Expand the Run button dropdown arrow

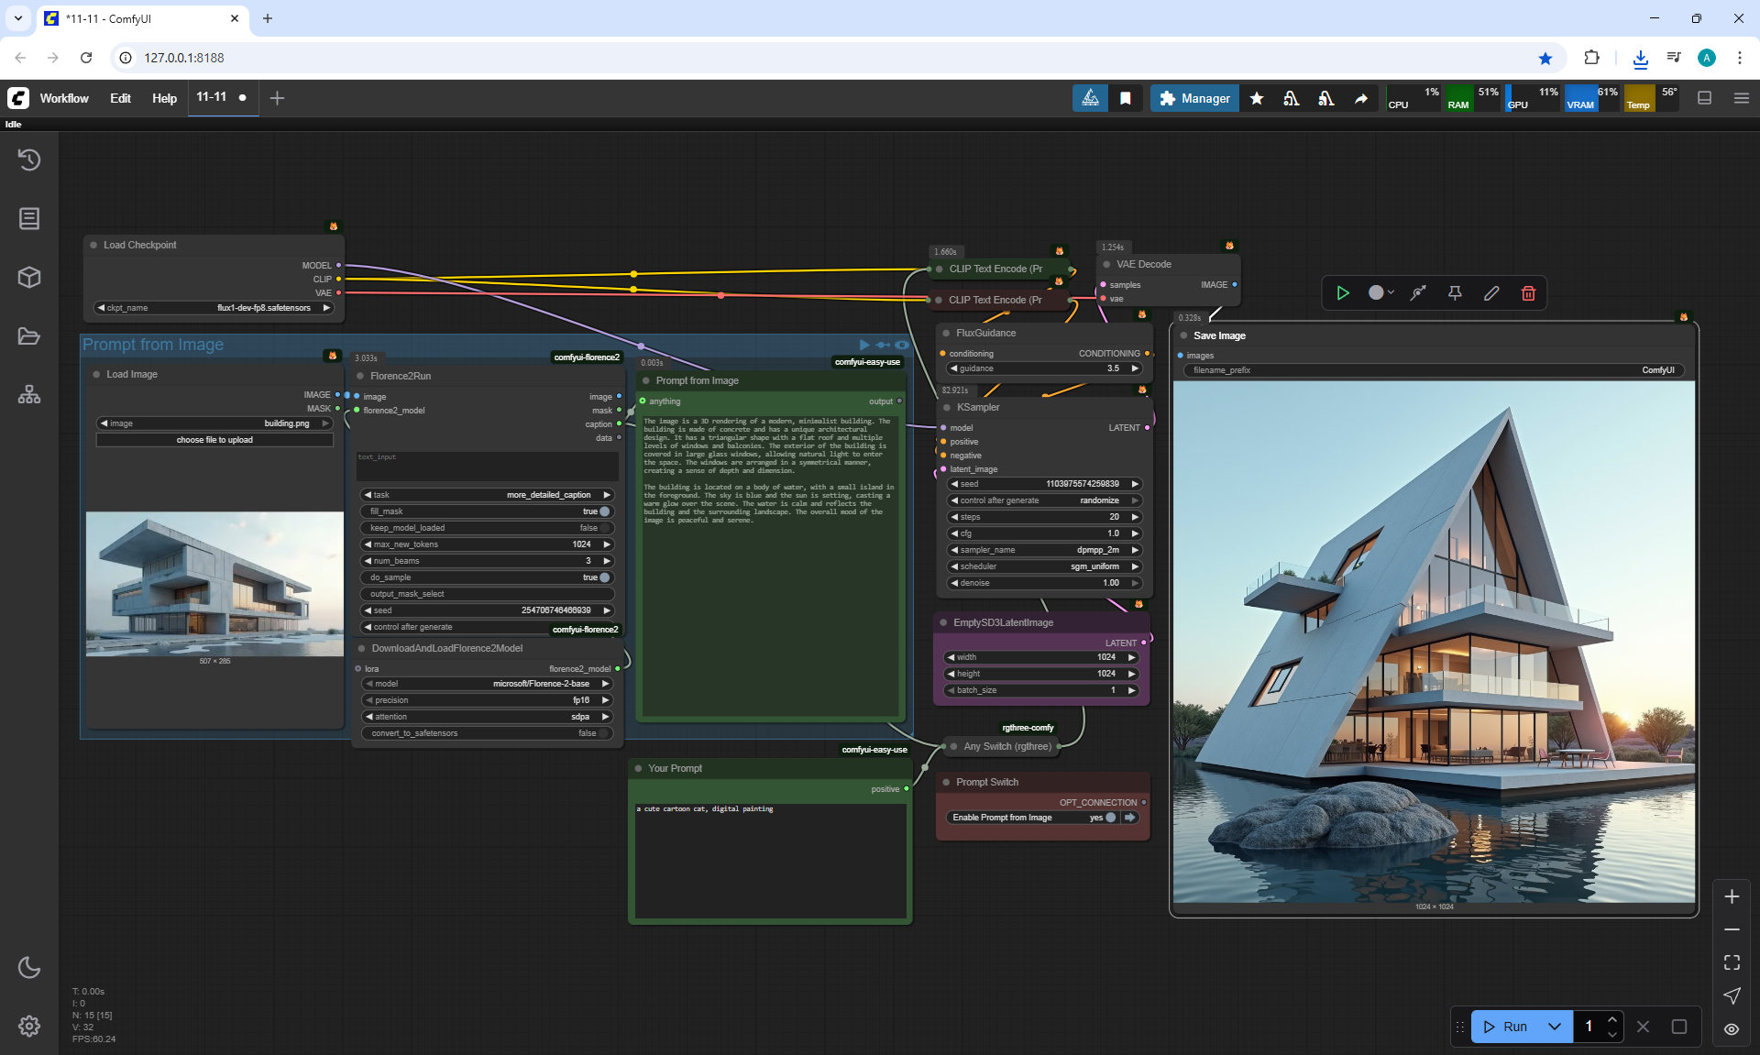tap(1555, 1027)
